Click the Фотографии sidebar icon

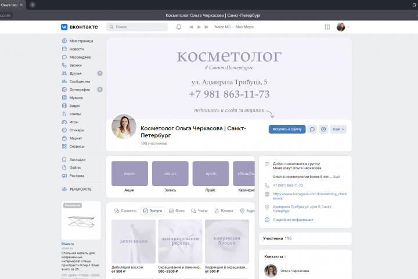(x=64, y=90)
